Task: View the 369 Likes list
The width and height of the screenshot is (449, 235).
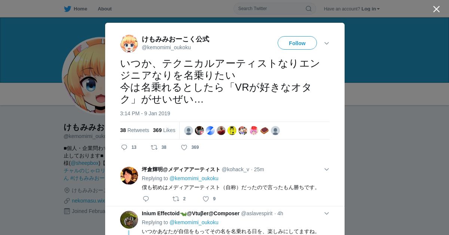Action: pos(164,130)
